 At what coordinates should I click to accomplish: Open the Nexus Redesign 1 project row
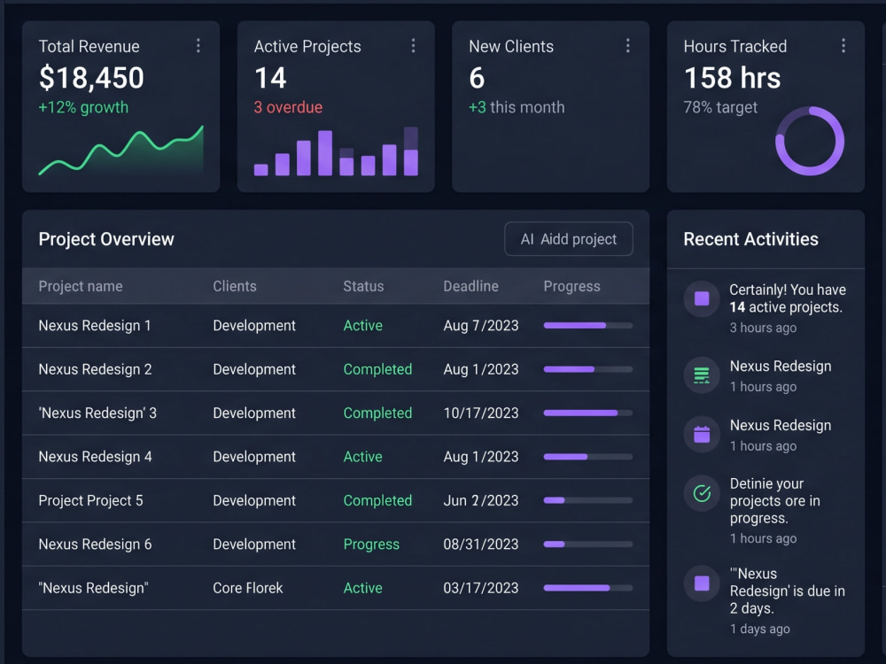[336, 326]
